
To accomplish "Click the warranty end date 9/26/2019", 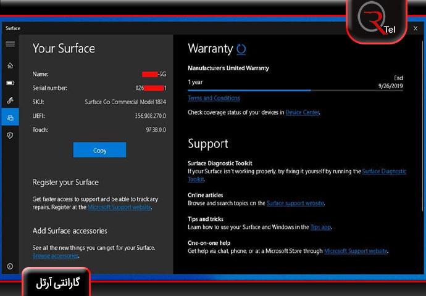I will (391, 86).
